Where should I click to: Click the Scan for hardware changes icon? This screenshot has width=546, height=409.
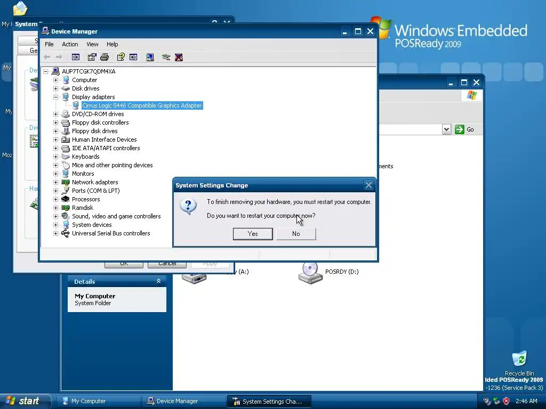coord(150,57)
